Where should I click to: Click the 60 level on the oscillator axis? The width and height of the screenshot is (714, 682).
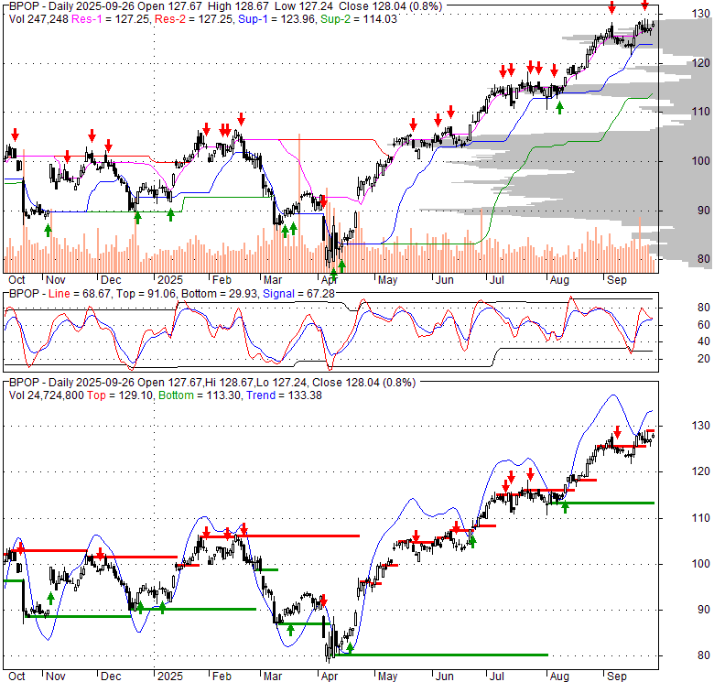704,325
